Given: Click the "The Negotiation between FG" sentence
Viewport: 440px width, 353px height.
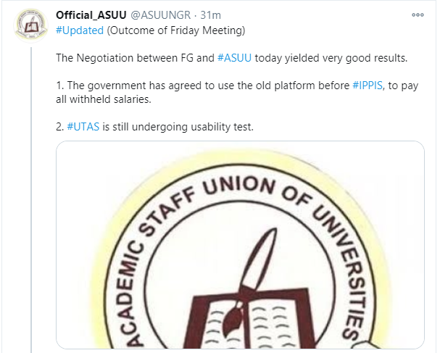Looking at the screenshot, I should pos(135,57).
